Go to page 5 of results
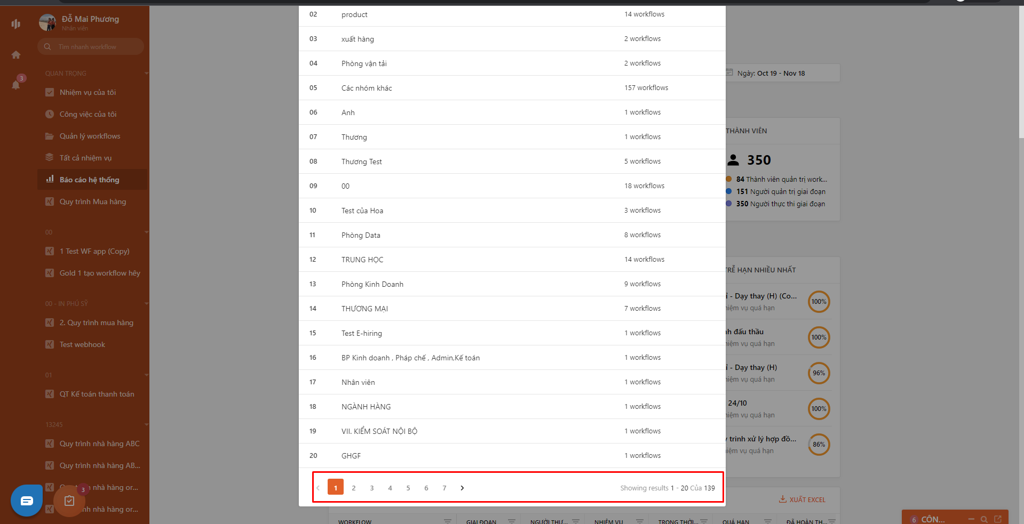Screen dimensions: 1024x524 [408, 488]
